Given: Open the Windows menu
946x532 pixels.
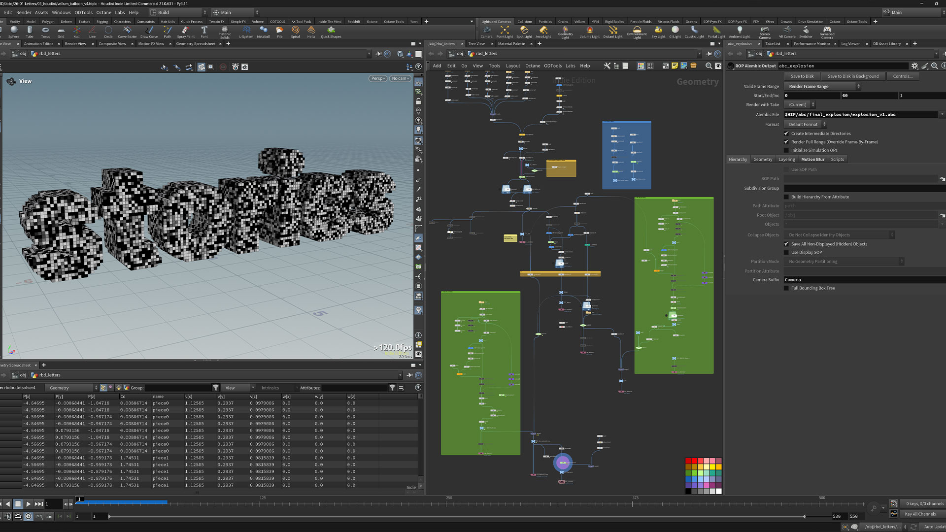Looking at the screenshot, I should click(x=61, y=12).
